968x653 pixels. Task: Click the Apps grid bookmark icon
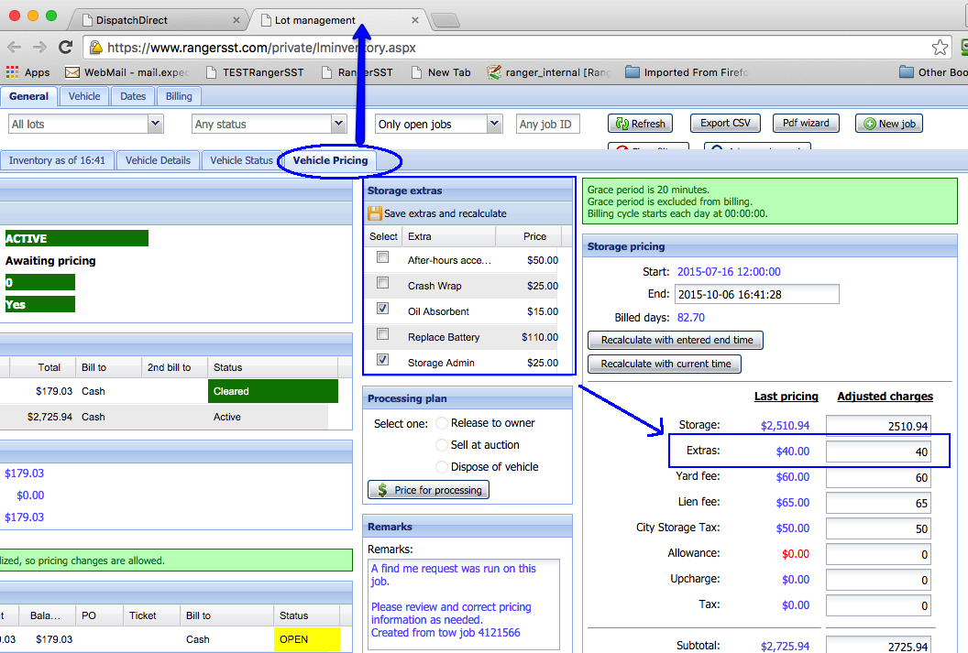pos(12,72)
